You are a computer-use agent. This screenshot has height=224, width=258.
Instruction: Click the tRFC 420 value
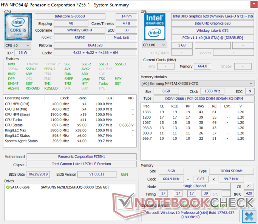coord(249,193)
